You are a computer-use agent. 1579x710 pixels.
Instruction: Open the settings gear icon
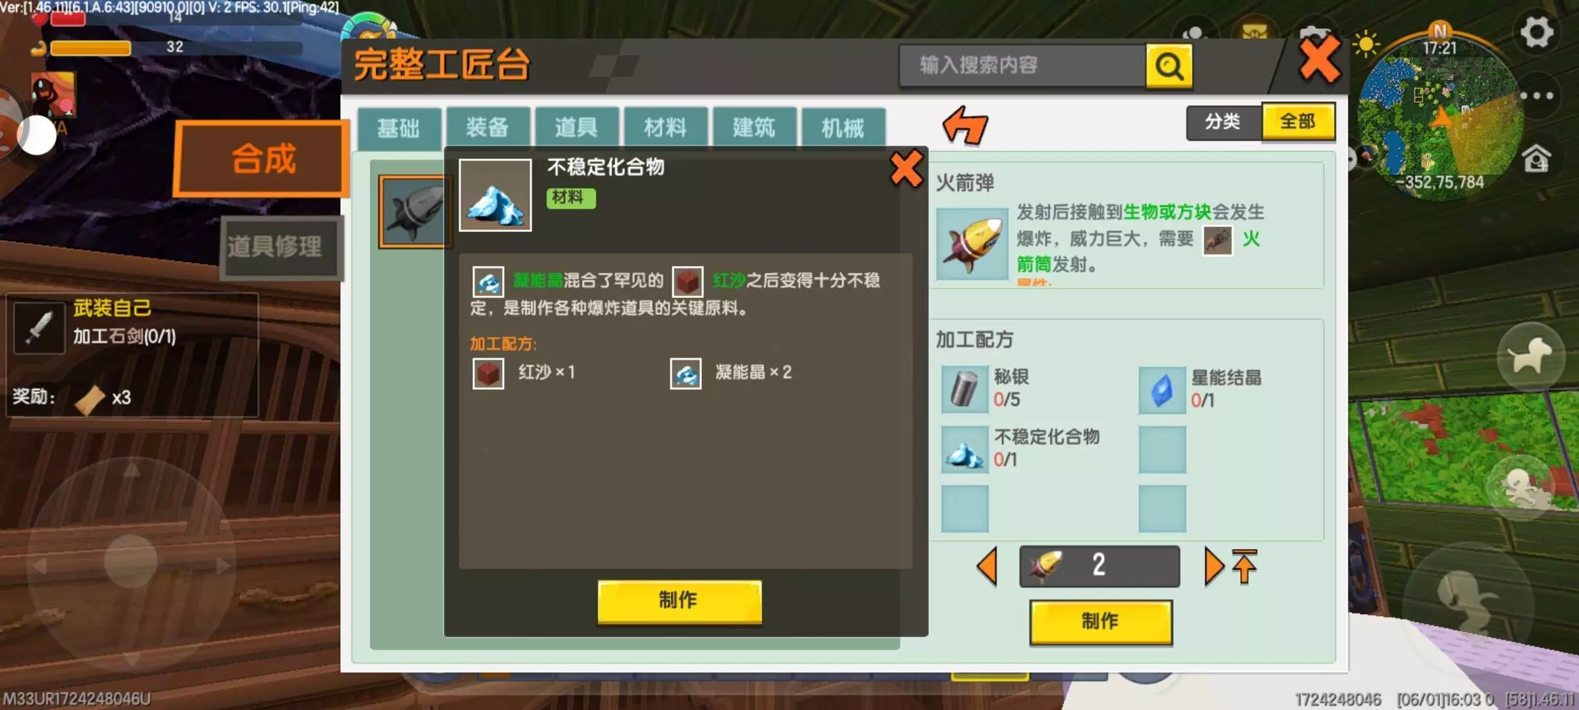[1537, 32]
